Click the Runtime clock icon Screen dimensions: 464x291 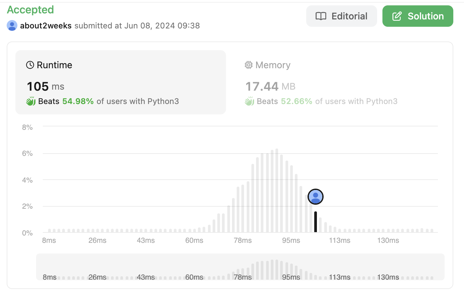coord(30,65)
